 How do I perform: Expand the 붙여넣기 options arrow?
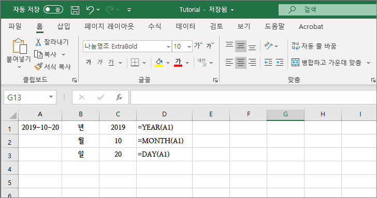(20, 67)
